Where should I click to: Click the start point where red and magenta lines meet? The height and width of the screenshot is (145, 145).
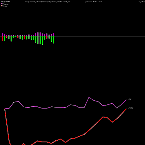(5, 109)
